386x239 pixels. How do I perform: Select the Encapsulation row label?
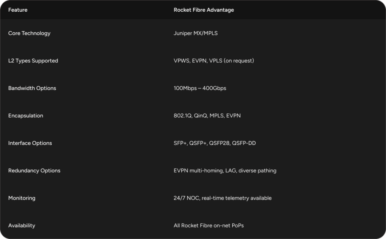(26, 116)
